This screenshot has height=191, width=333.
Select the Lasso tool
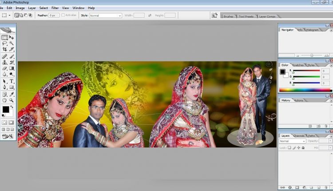[x=5, y=44]
